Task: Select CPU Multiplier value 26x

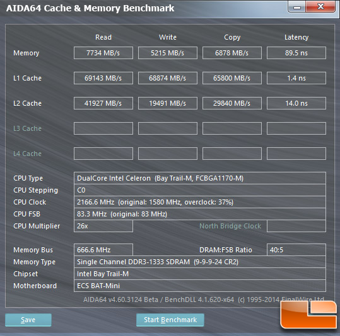Action: (103, 226)
